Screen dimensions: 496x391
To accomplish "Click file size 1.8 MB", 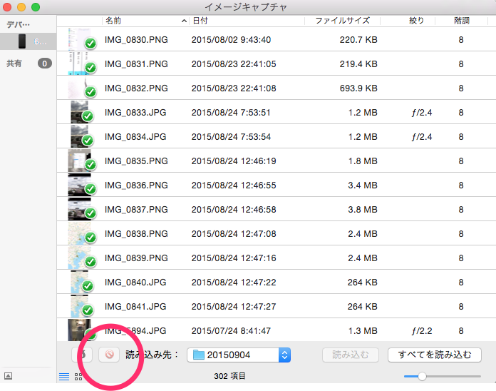I will coord(363,161).
